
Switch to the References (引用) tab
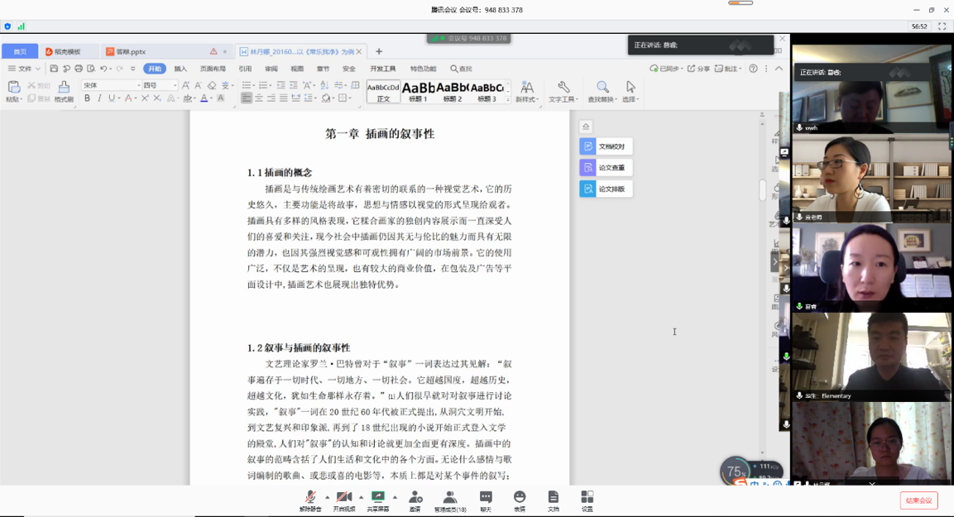[245, 69]
